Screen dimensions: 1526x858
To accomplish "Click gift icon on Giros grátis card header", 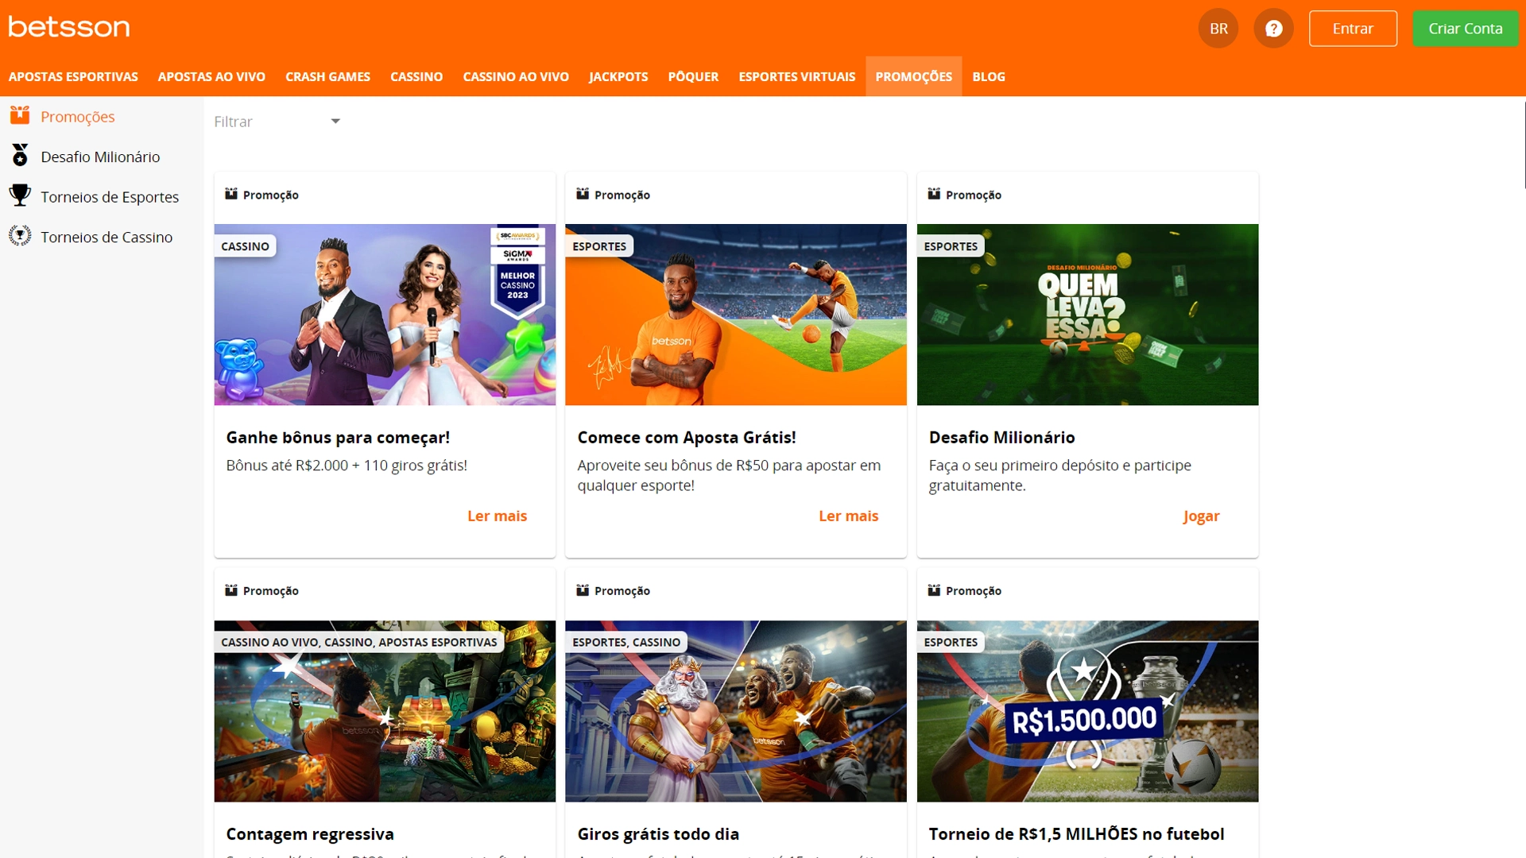I will (583, 590).
